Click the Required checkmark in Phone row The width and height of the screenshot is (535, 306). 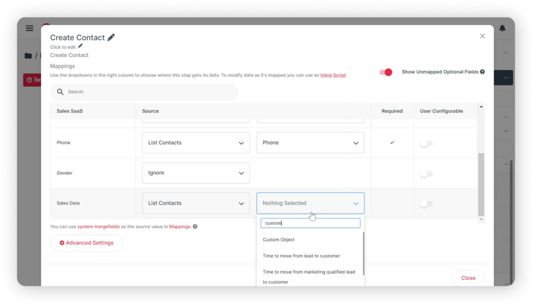point(392,143)
